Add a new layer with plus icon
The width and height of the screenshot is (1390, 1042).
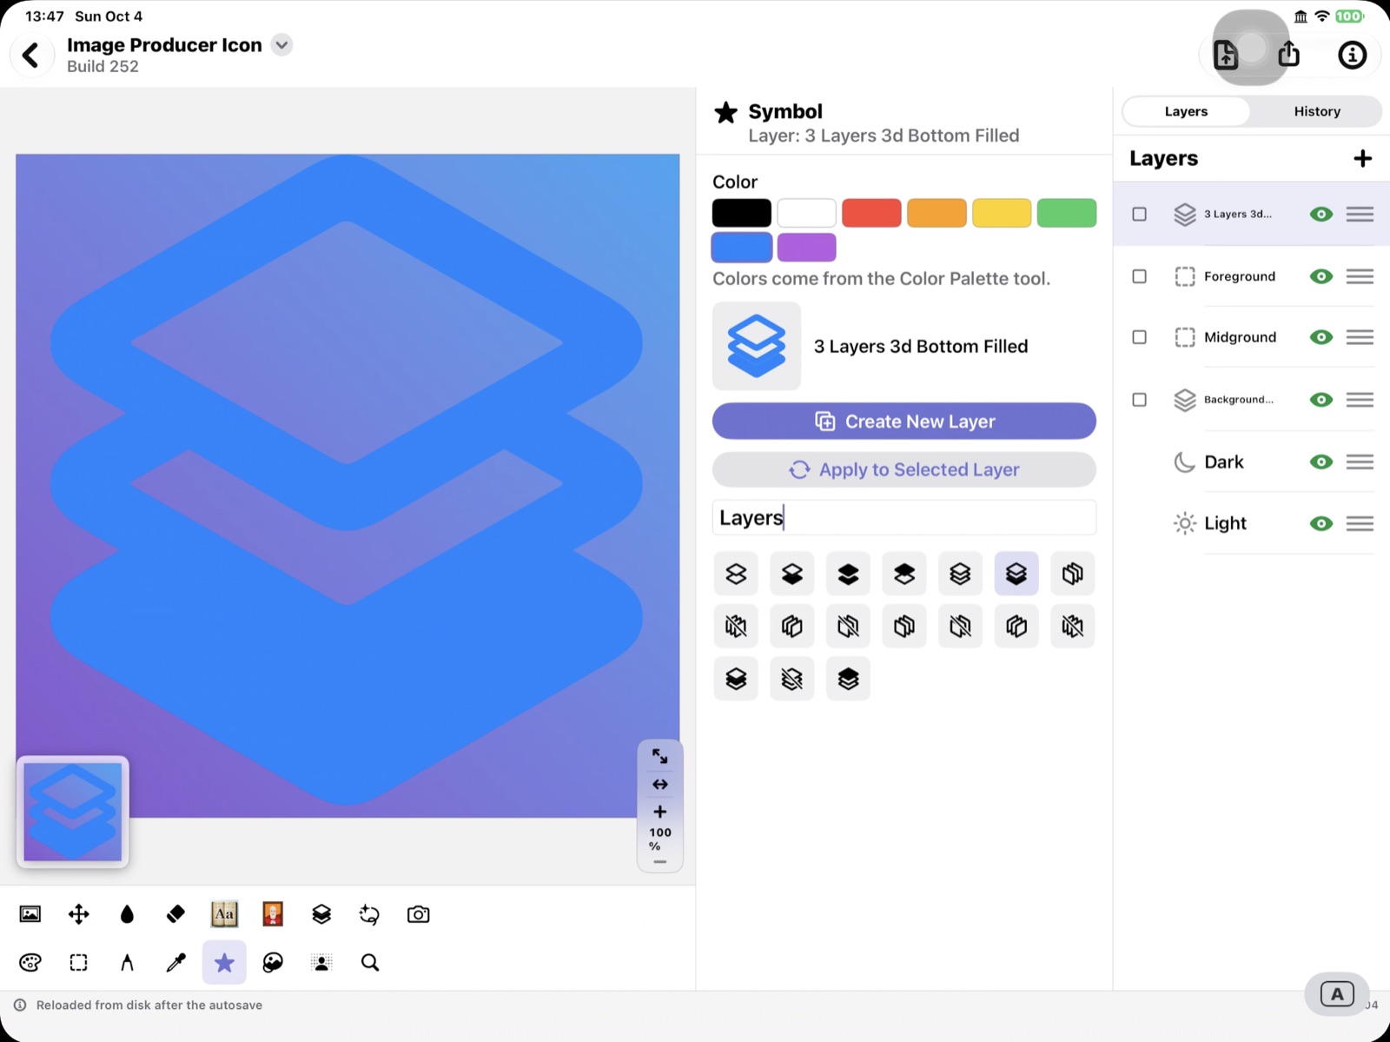1362,158
